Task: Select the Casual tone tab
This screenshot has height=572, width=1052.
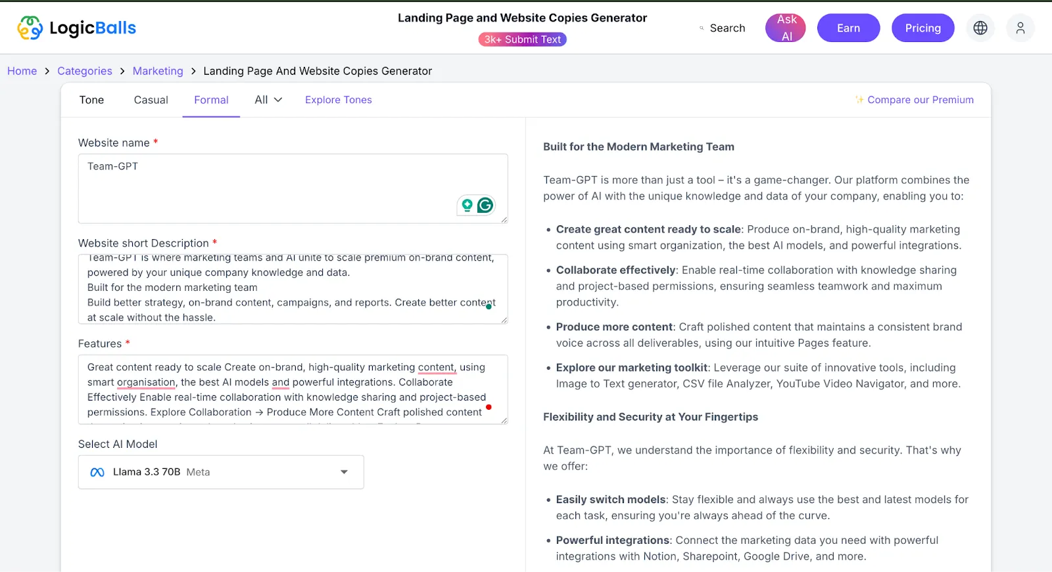Action: [151, 100]
